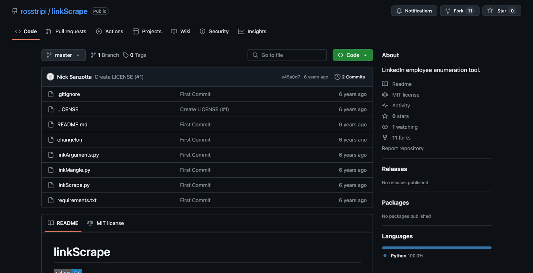Fork this repository
533x273 pixels.
(x=459, y=11)
